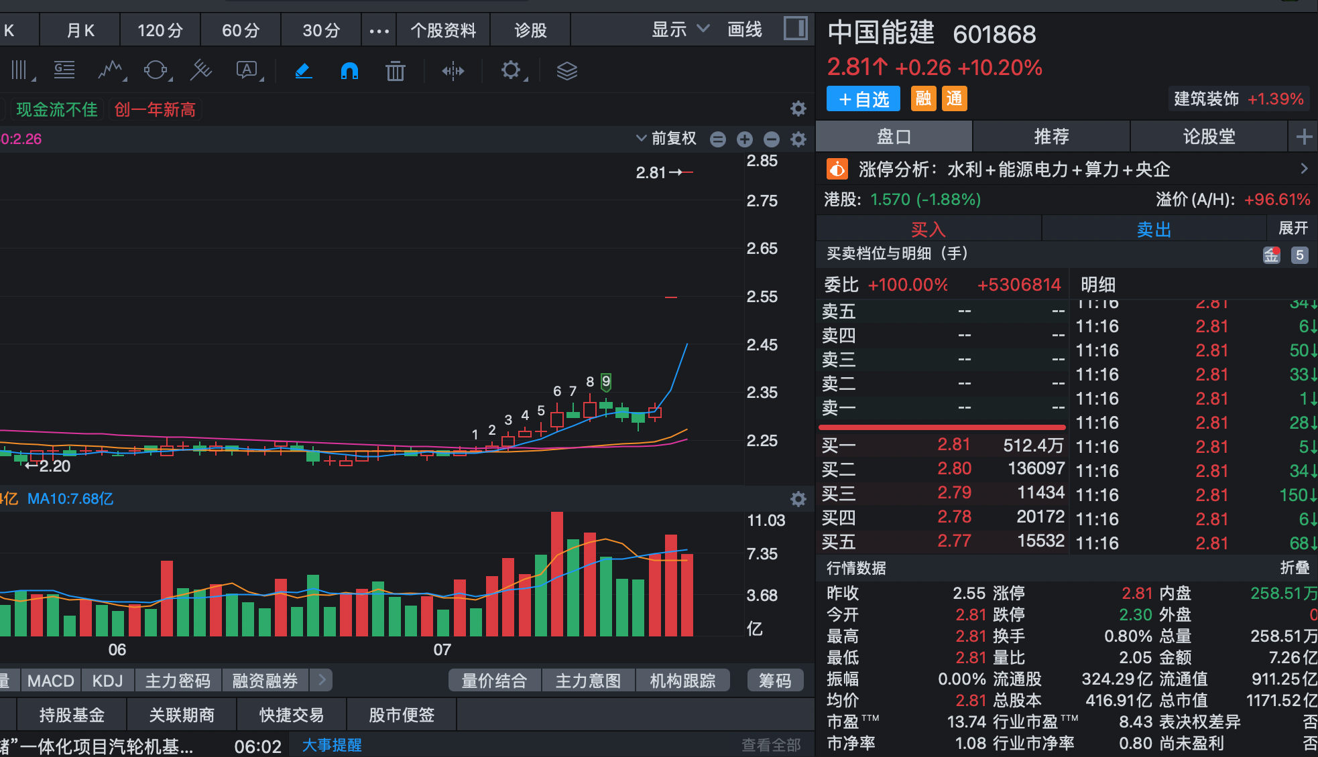Zoom in chart with plus icon
Image resolution: width=1318 pixels, height=757 pixels.
point(745,139)
